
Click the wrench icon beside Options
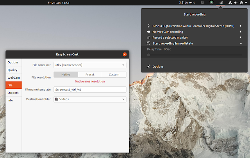pos(148,66)
